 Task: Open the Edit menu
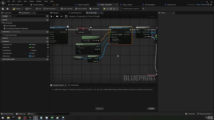pos(13,1)
